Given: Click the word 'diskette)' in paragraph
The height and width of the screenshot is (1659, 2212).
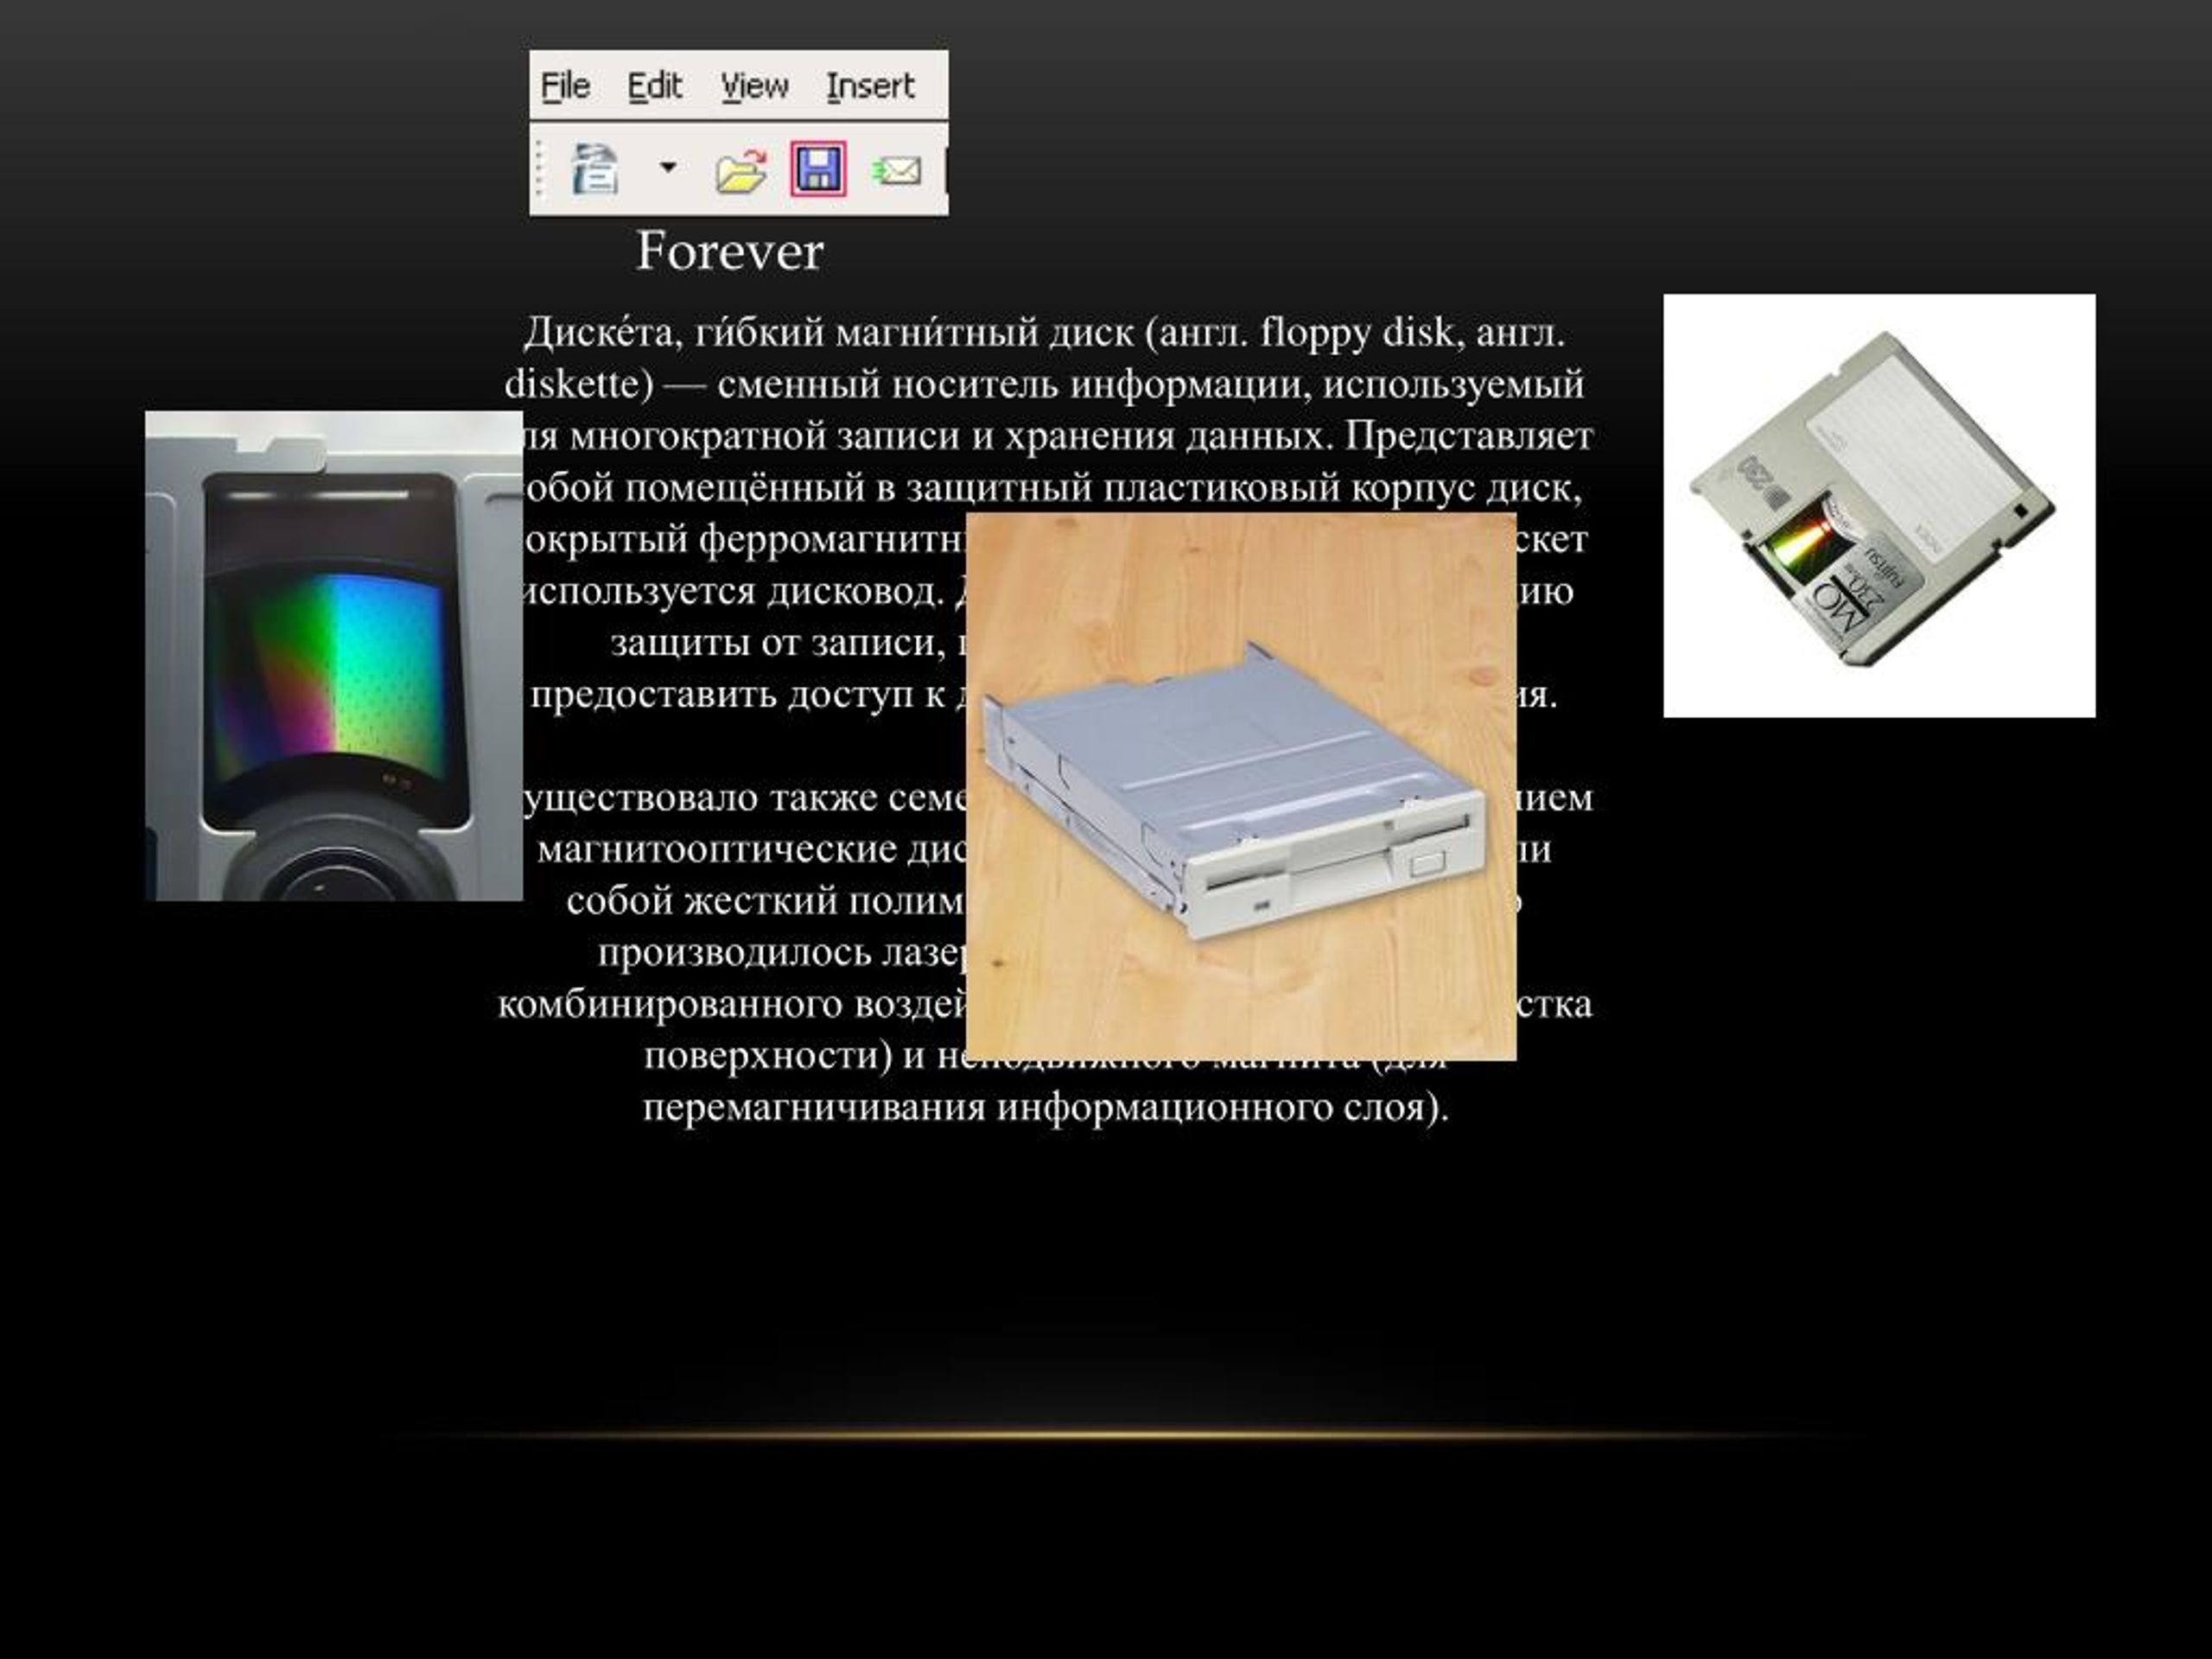Looking at the screenshot, I should 578,384.
